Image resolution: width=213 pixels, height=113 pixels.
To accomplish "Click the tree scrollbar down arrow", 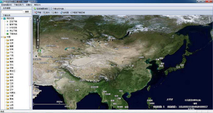I will (30, 108).
